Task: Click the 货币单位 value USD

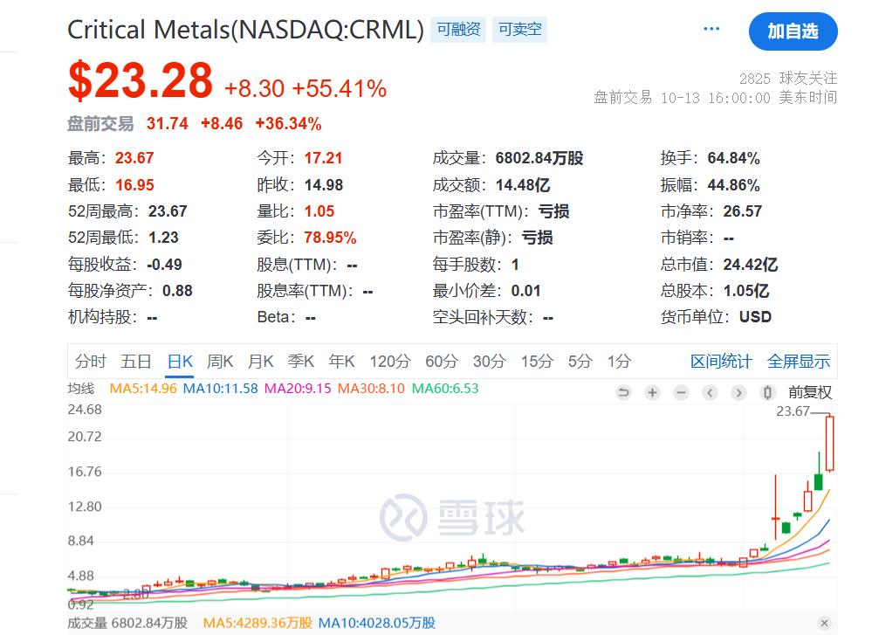Action: pyautogui.click(x=755, y=317)
